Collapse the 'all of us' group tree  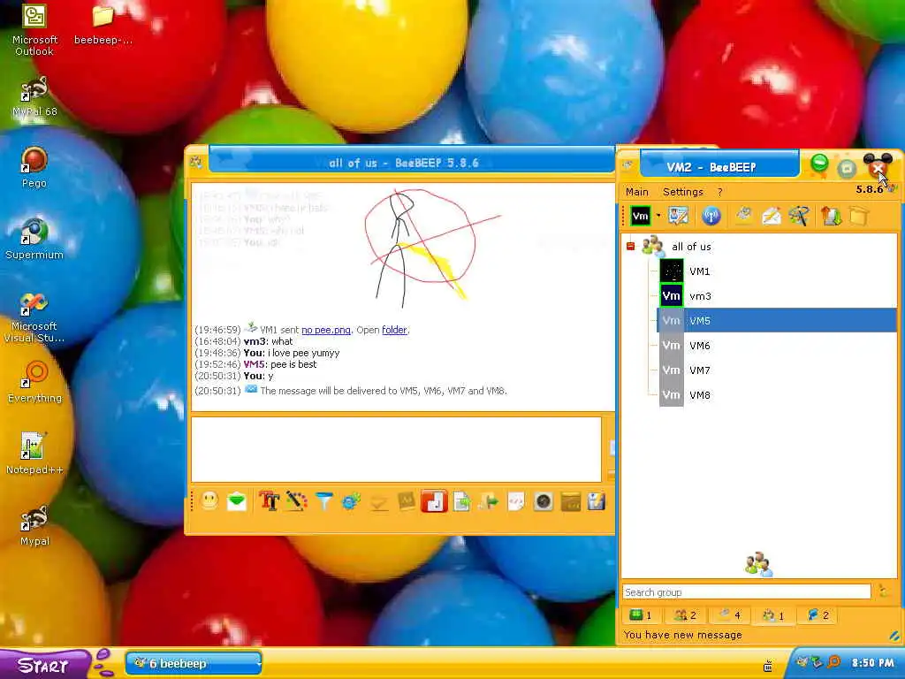point(630,246)
